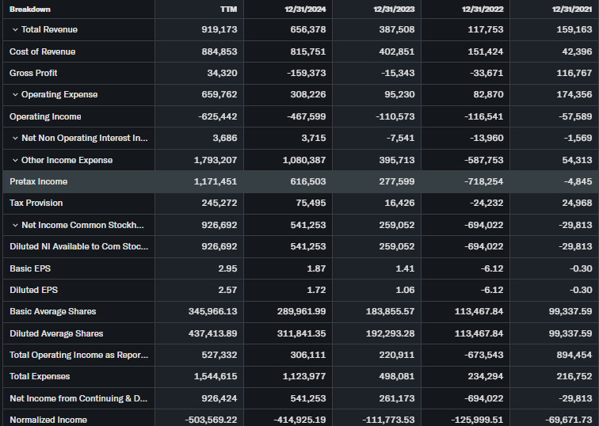Expand Net Income Common Stockholders chevron
Viewport: 599px width, 426px height.
pos(15,225)
